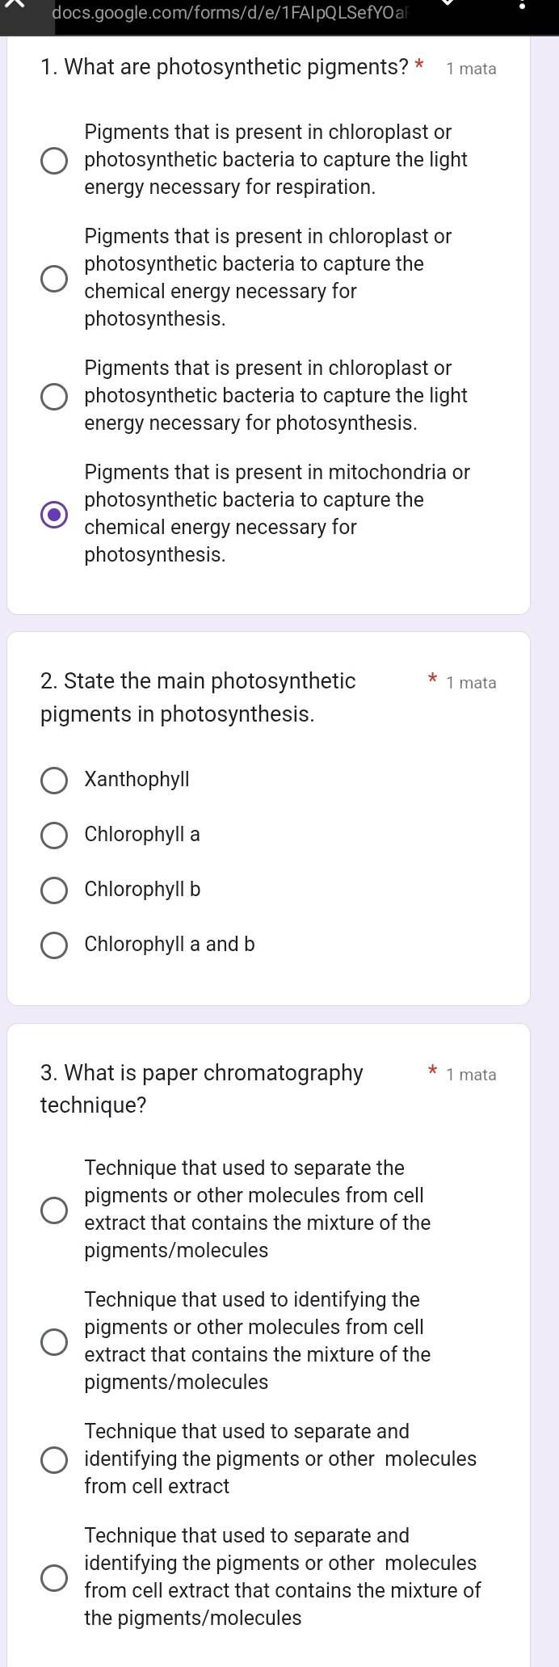Screen dimensions: 559x1667
Task: Select the Xanthophyll option
Action: pos(54,781)
